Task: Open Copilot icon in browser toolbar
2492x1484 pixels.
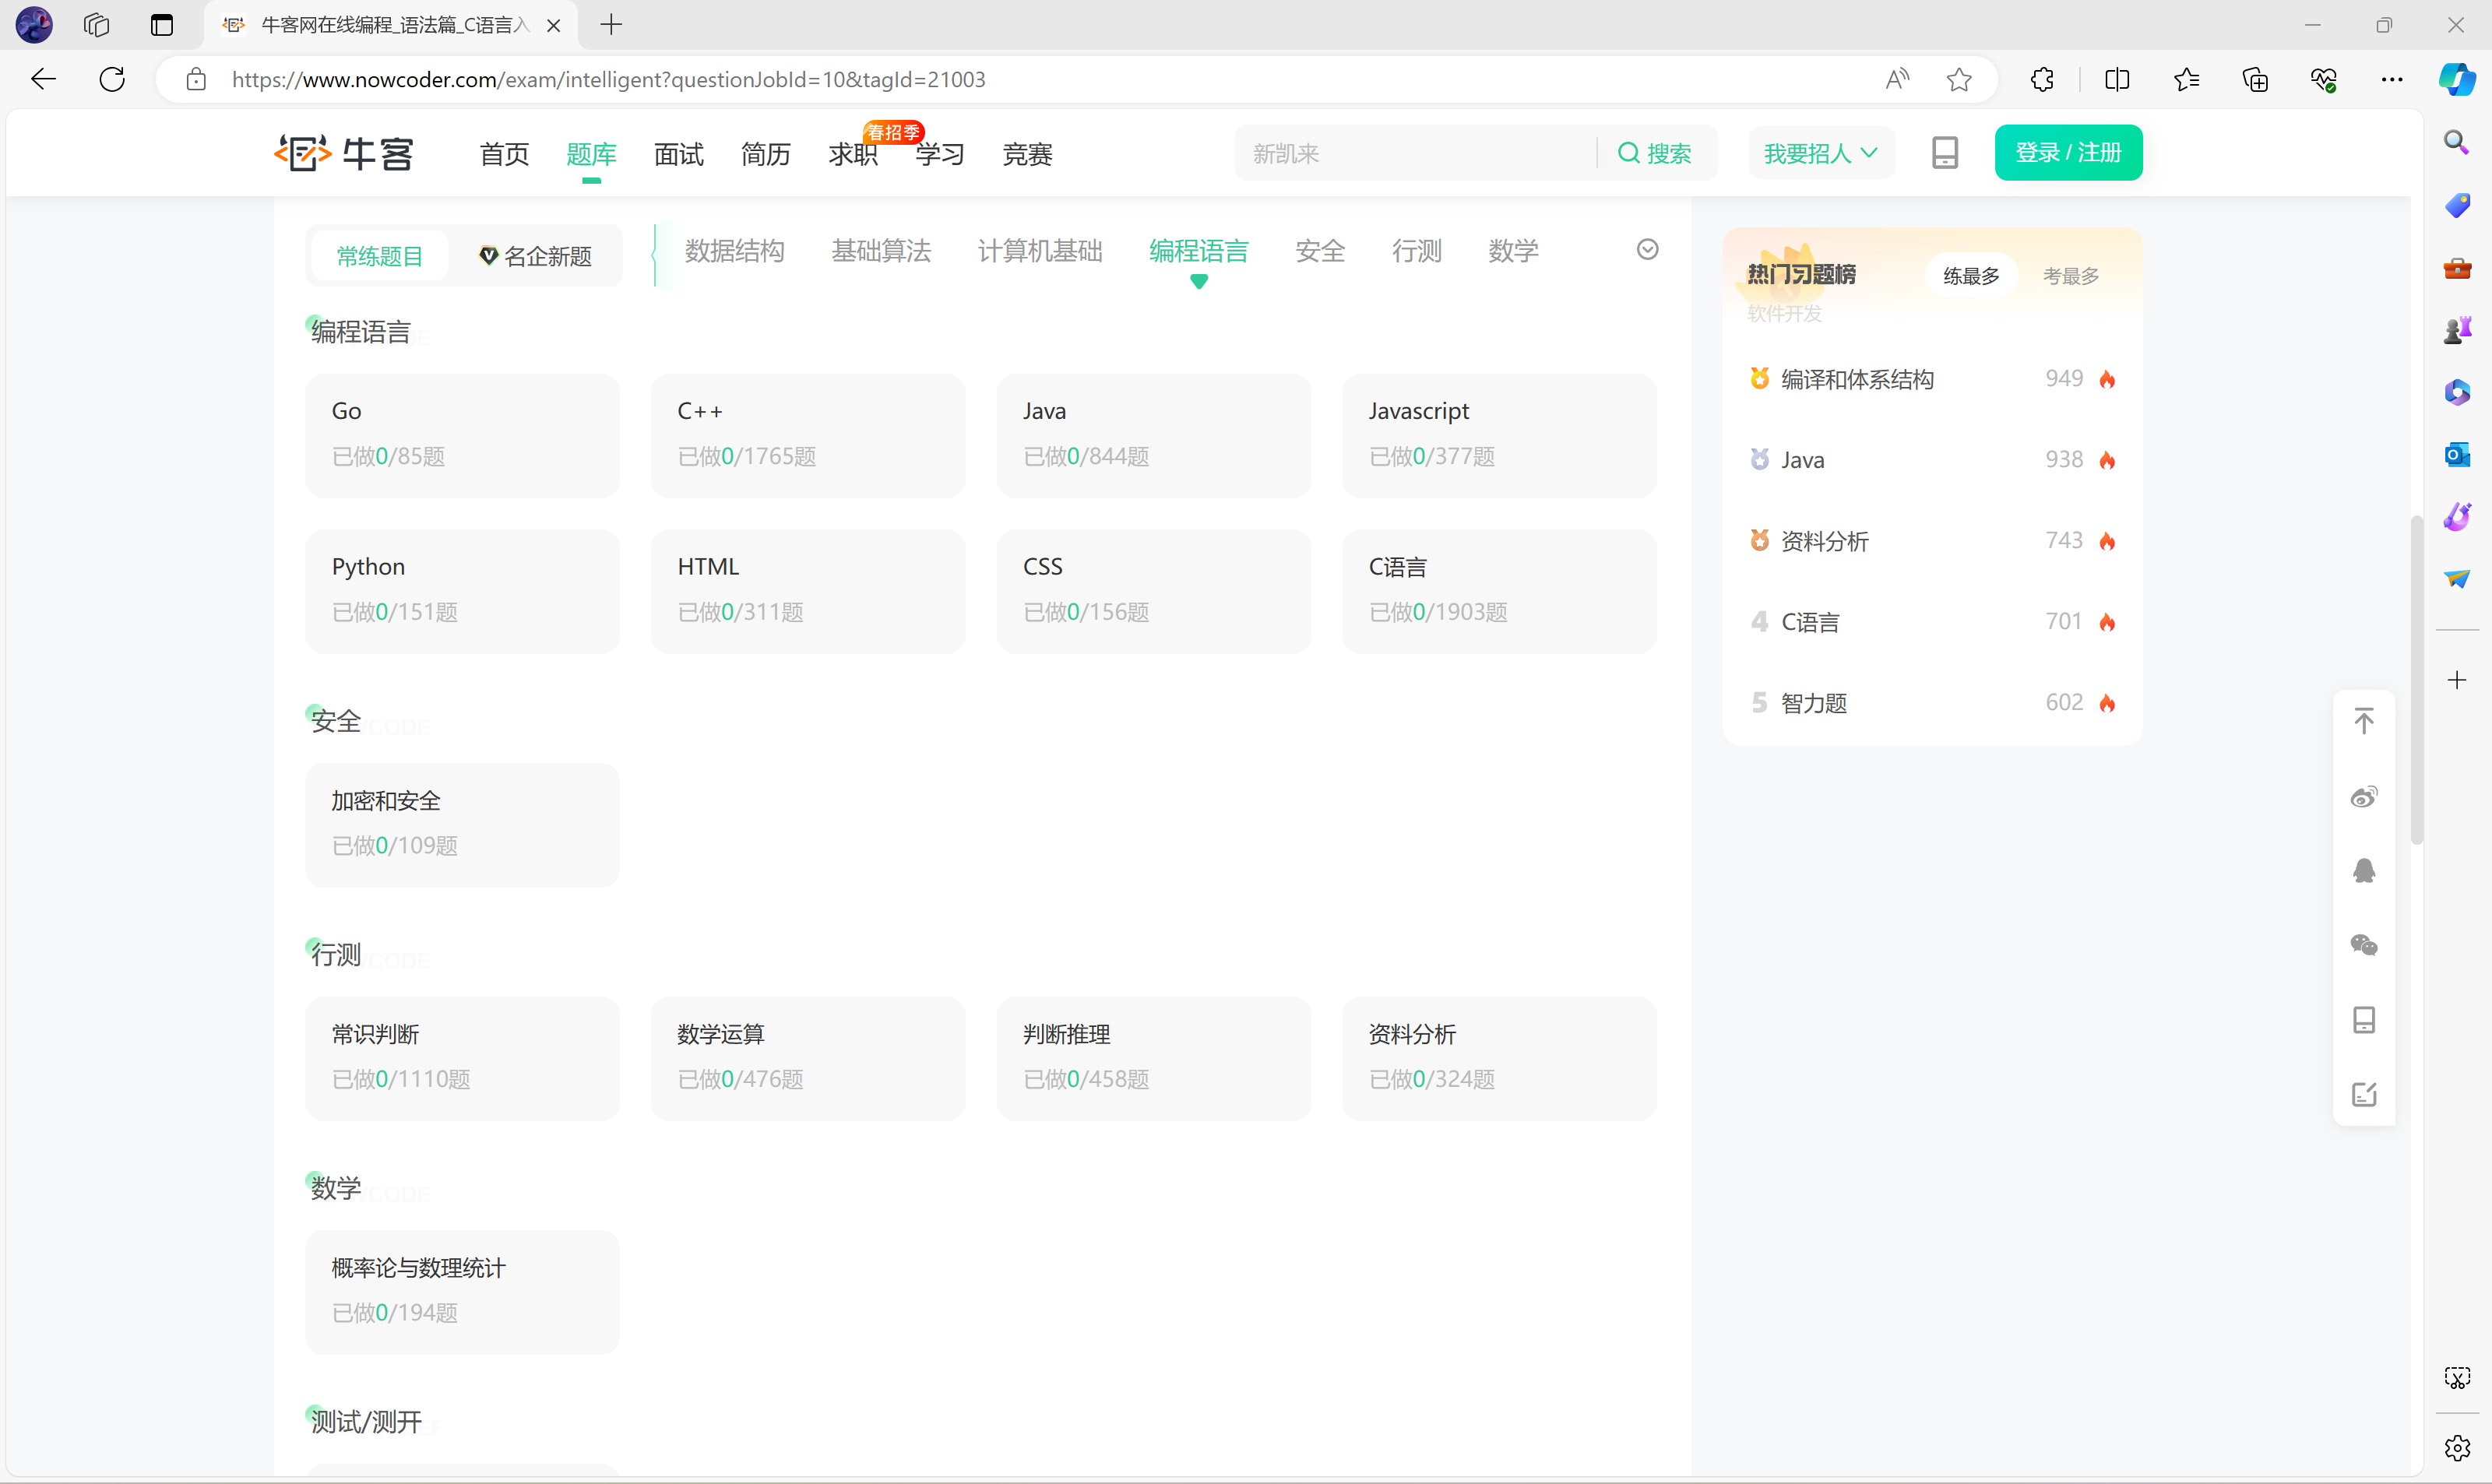Action: pyautogui.click(x=2456, y=79)
